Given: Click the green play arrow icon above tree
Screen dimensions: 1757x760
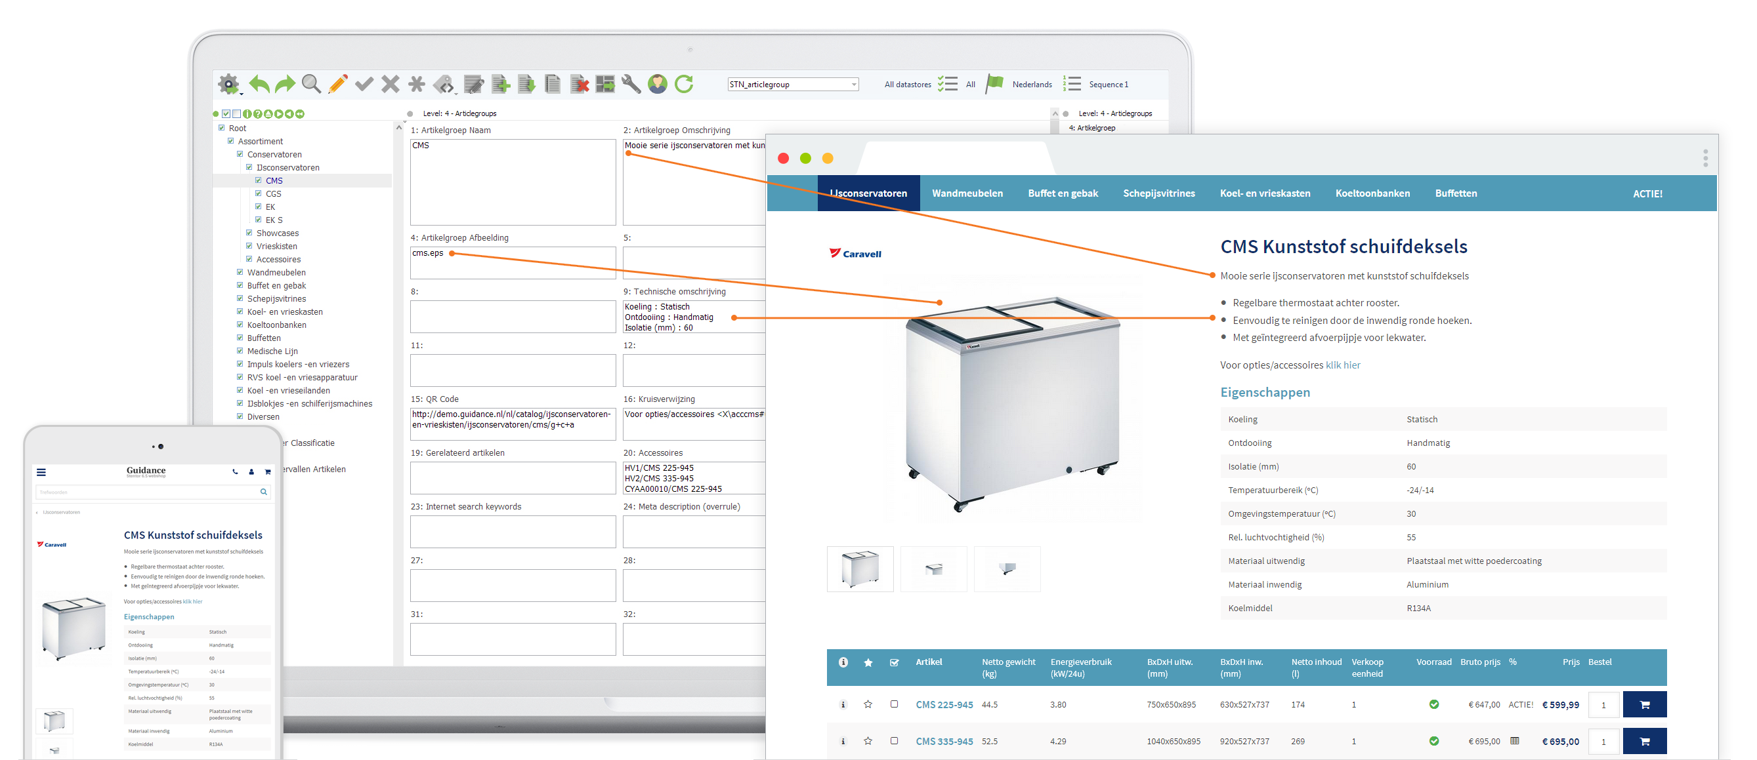Looking at the screenshot, I should coord(279,114).
